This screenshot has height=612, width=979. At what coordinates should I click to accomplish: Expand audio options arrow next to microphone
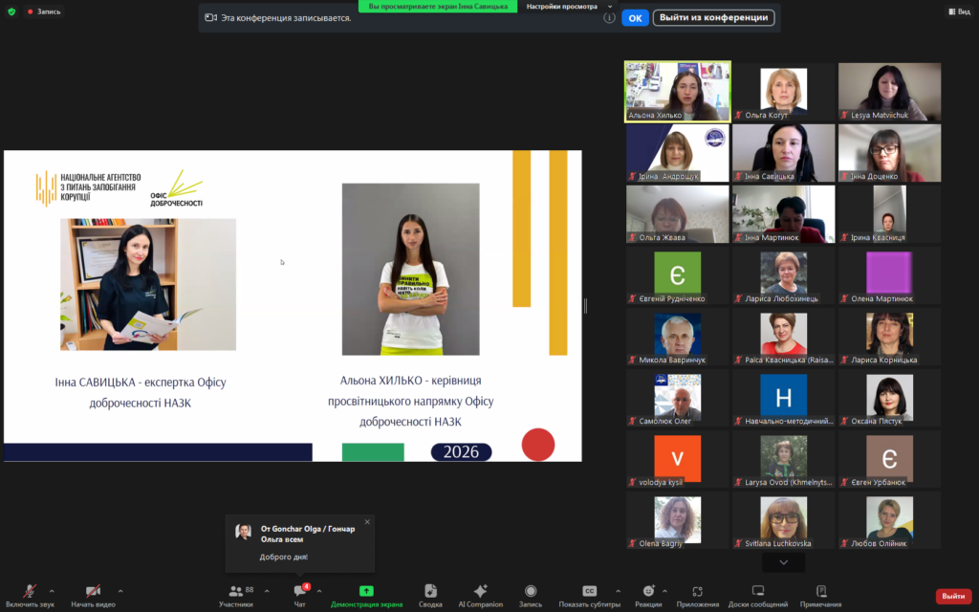(x=52, y=591)
